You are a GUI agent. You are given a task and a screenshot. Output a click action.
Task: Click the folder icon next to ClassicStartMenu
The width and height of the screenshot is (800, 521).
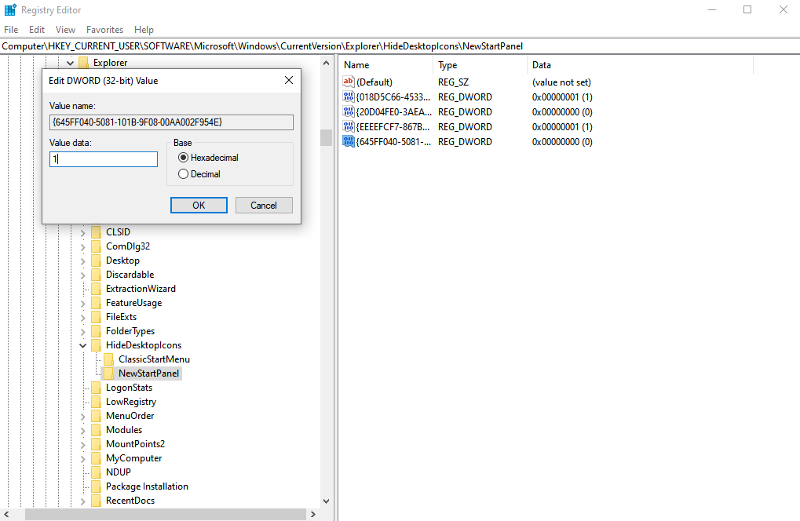(x=108, y=359)
